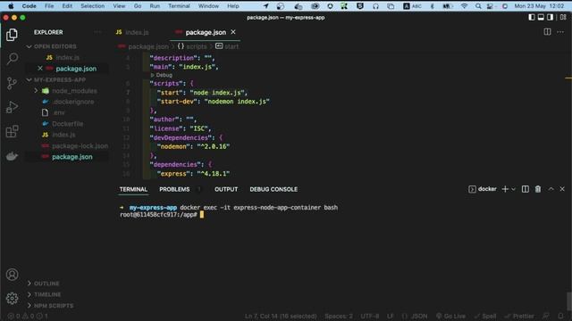This screenshot has width=572, height=321.
Task: Open Spotlight search in macOS menu bar
Action: pos(478,6)
